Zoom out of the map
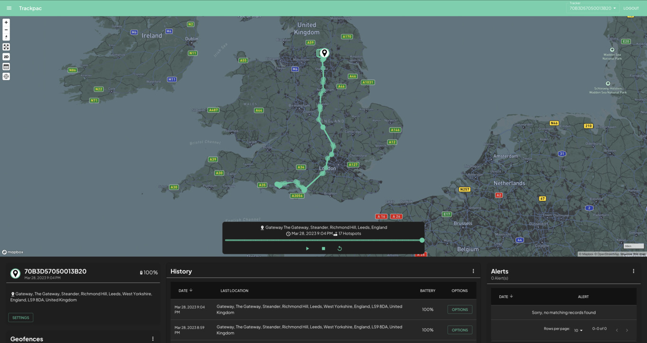647x343 pixels. (6, 30)
